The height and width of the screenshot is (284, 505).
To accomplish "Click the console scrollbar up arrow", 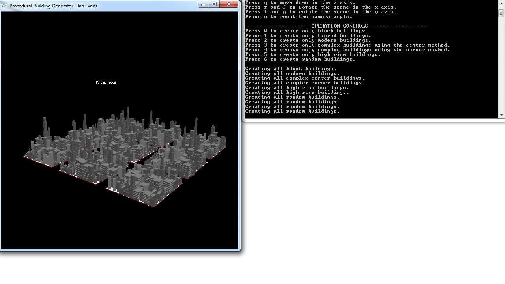I will click(x=501, y=3).
